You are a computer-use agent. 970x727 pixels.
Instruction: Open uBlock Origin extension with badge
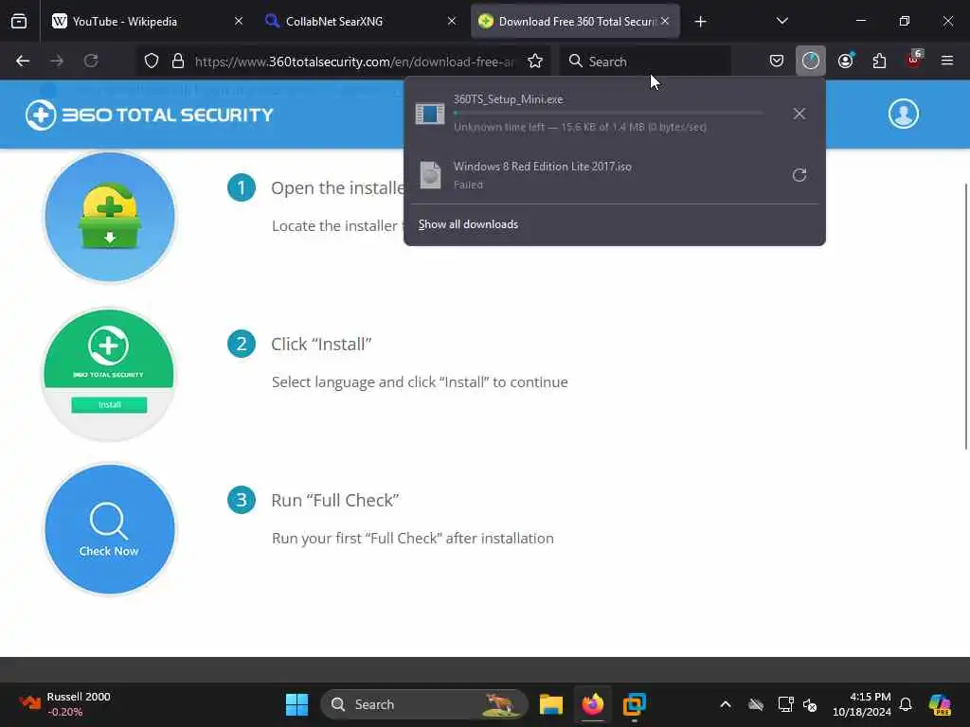914,60
